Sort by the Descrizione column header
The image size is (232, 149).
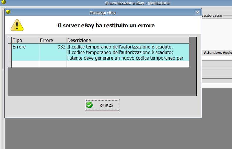[x=128, y=40]
